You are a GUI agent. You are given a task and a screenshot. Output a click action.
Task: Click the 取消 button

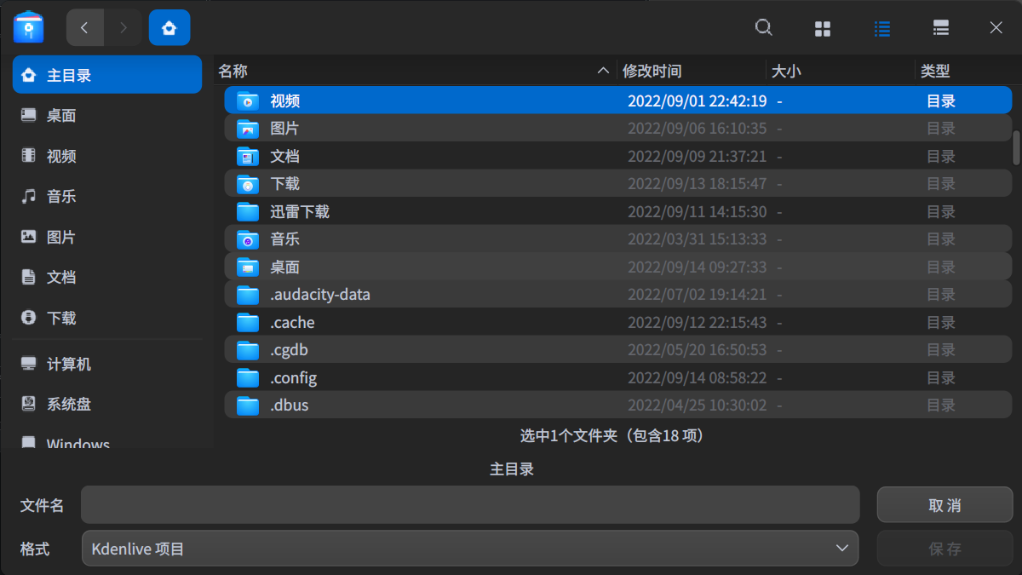tap(945, 505)
